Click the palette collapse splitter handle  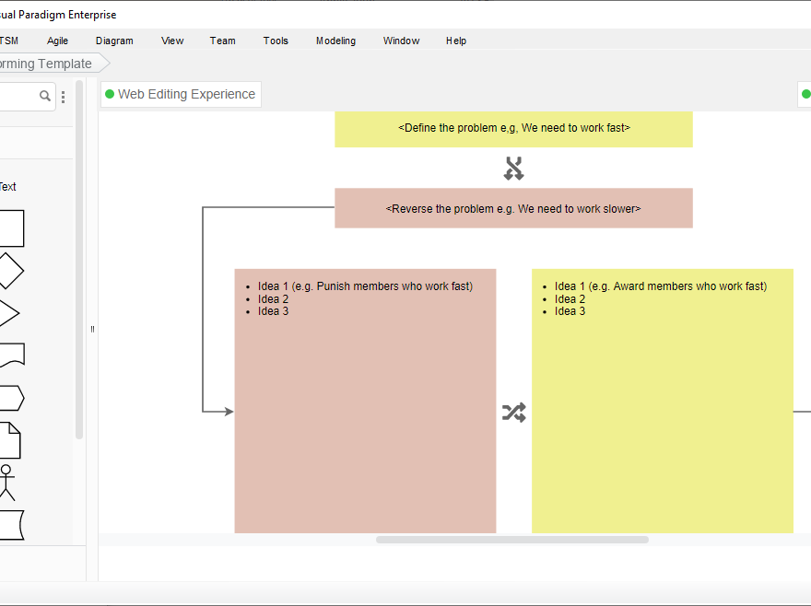coord(92,330)
